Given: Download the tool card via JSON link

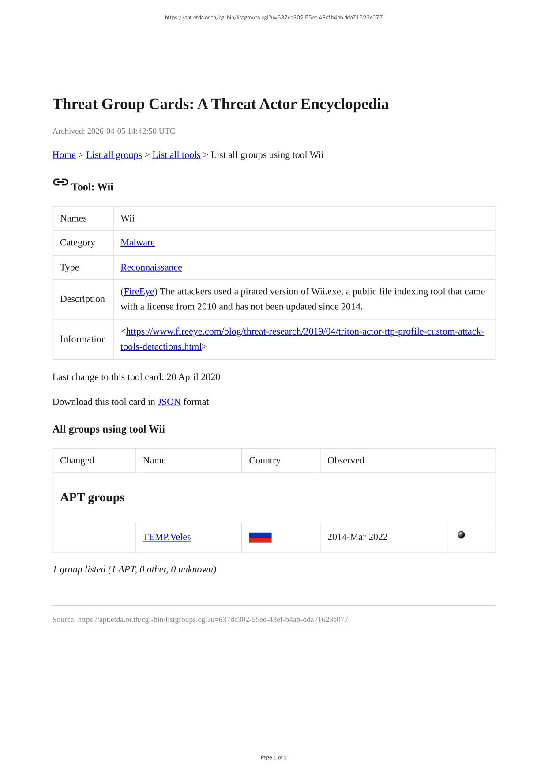Looking at the screenshot, I should click(169, 402).
